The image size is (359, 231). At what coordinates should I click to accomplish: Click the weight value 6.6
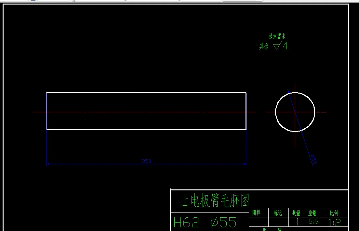313,221
